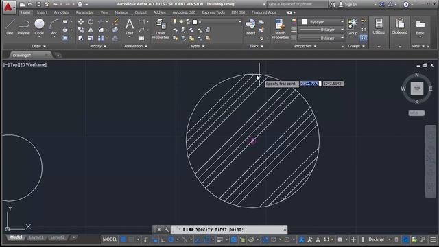Click the Undo arrow in quick access toolbar

[x=55, y=4]
